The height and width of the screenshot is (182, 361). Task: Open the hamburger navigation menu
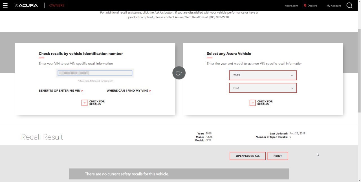(5, 5)
